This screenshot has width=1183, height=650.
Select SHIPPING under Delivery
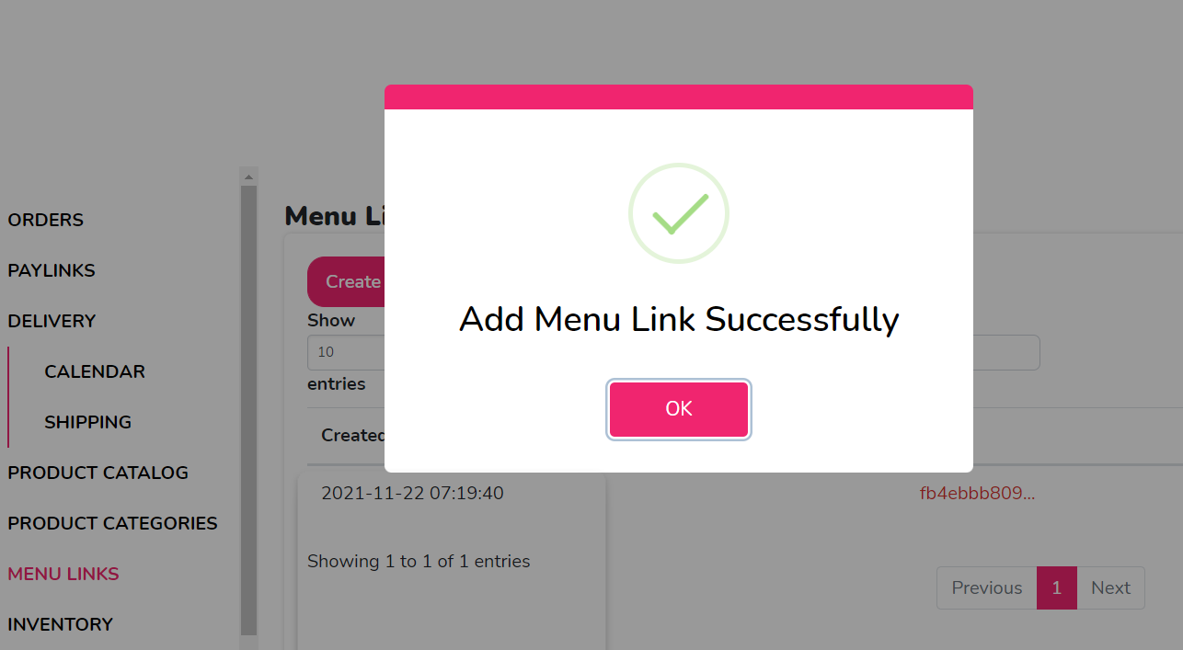(88, 422)
